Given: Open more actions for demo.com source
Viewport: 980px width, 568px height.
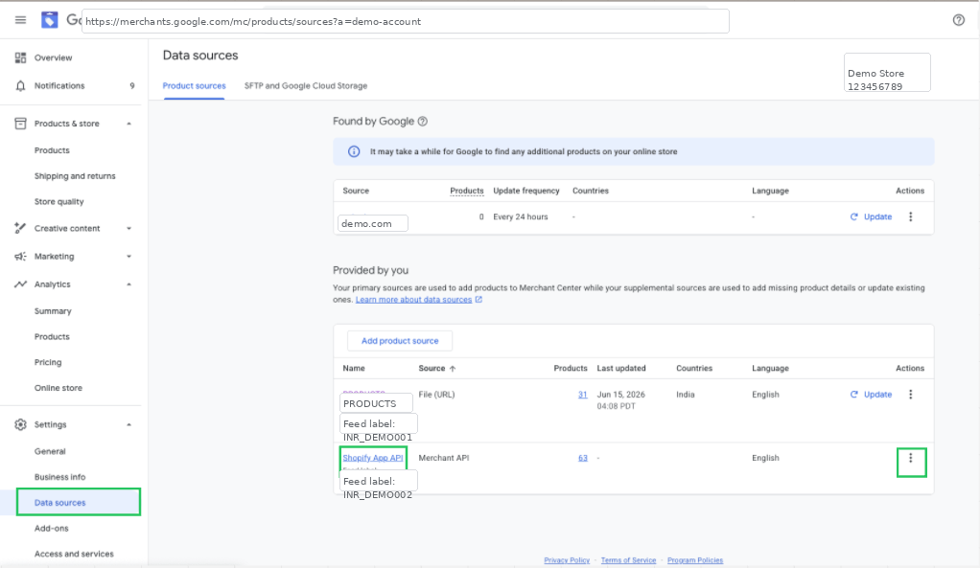Looking at the screenshot, I should tap(911, 216).
